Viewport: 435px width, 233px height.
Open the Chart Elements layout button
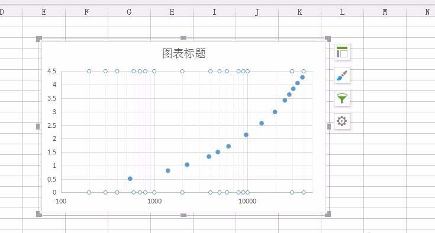tap(342, 52)
